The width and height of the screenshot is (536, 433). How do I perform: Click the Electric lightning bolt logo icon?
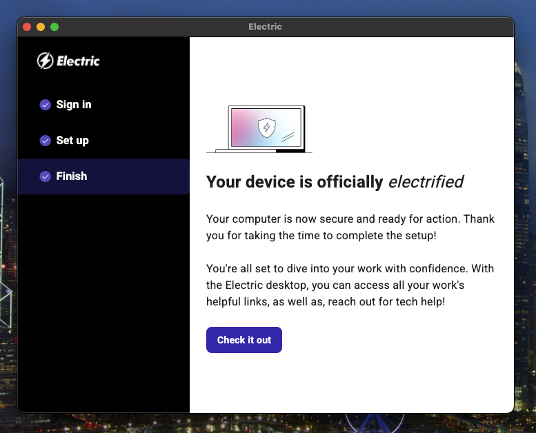click(x=45, y=61)
